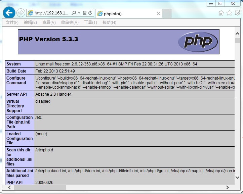Click the forward navigation arrow

[21, 13]
